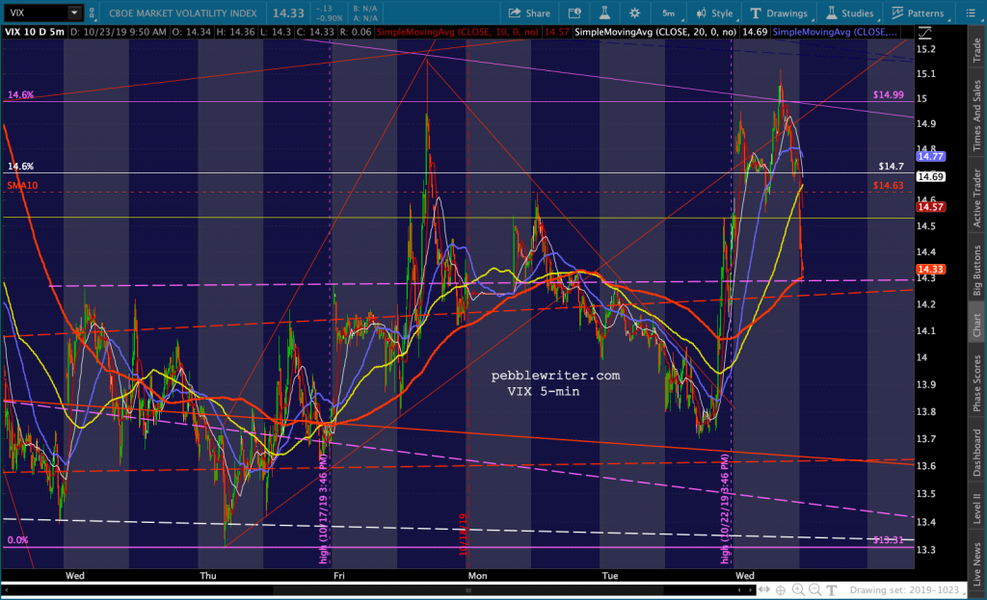Open the Drawings menu
987x600 pixels.
click(779, 13)
